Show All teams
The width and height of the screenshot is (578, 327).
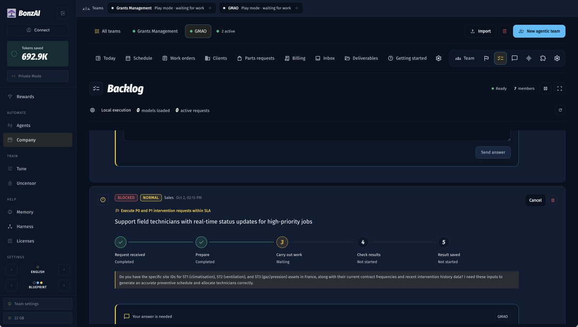(x=108, y=31)
